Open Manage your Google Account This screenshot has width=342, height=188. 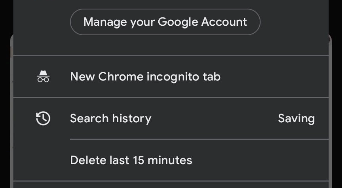point(165,22)
